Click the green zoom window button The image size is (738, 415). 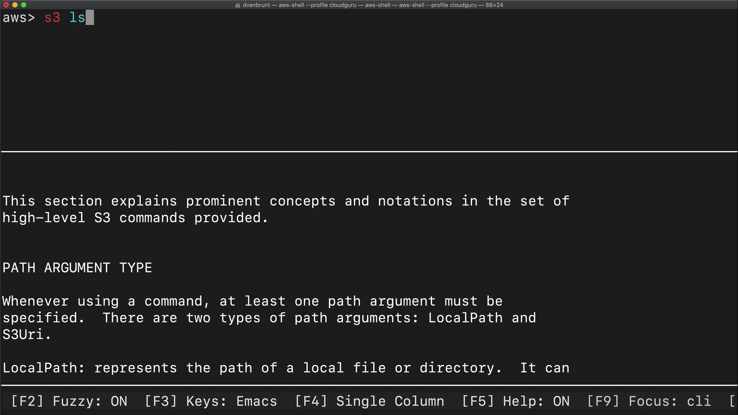tap(24, 5)
